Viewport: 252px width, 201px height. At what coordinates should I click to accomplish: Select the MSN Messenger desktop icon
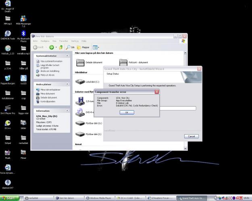(23, 21)
